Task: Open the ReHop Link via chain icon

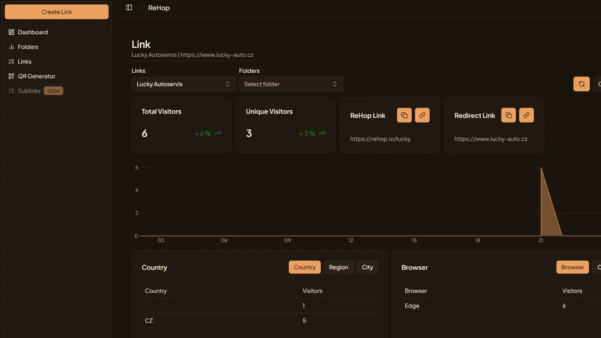Action: click(x=422, y=115)
